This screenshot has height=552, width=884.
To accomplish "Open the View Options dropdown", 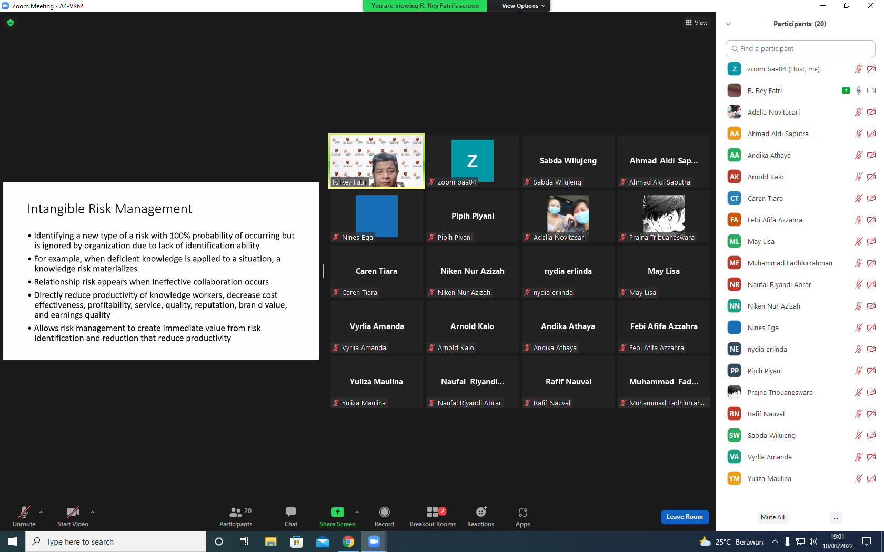I will pos(523,6).
